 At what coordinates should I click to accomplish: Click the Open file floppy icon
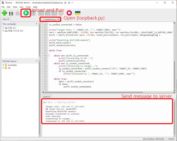11,13
